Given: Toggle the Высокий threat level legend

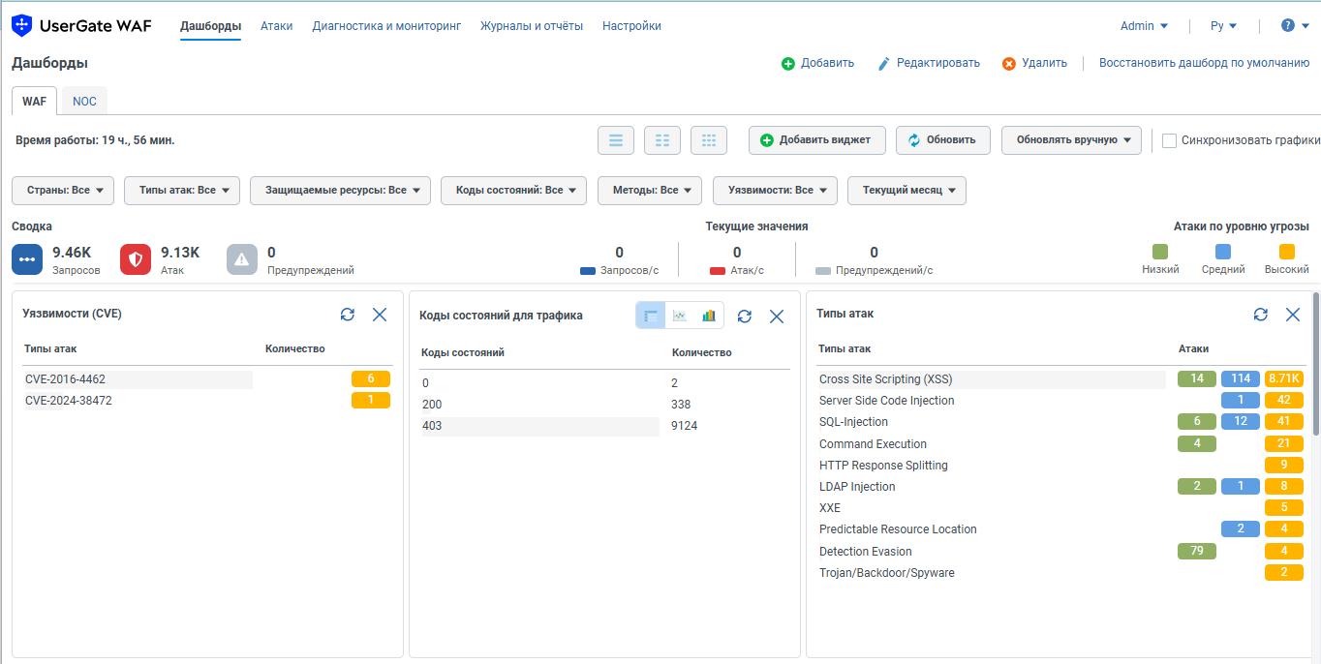Looking at the screenshot, I should [x=1286, y=252].
